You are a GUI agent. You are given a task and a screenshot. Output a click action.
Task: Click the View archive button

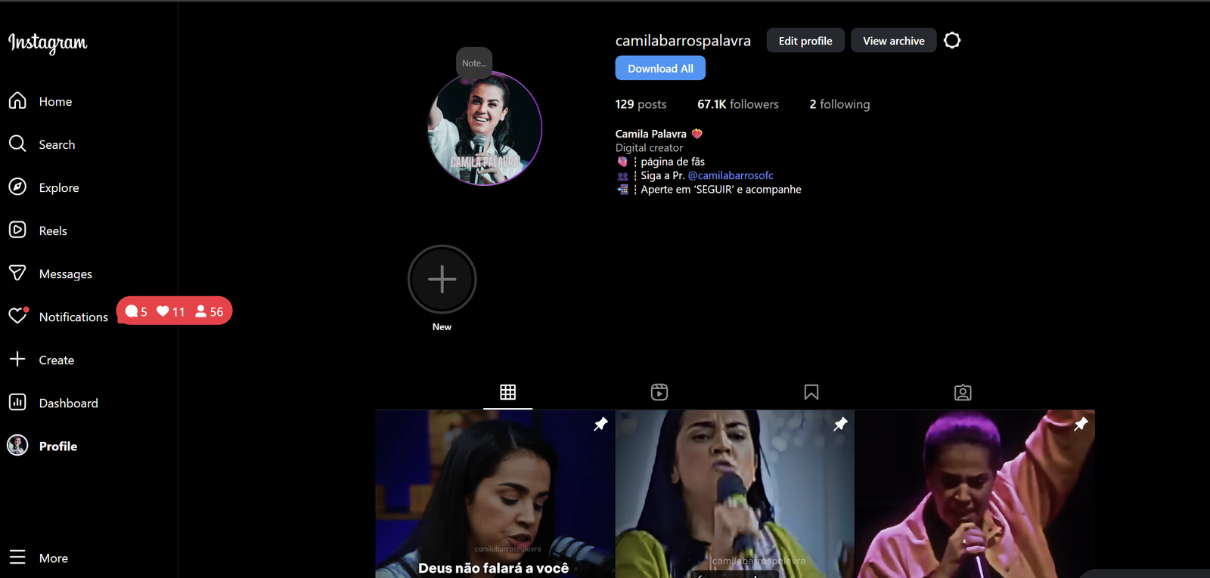894,41
